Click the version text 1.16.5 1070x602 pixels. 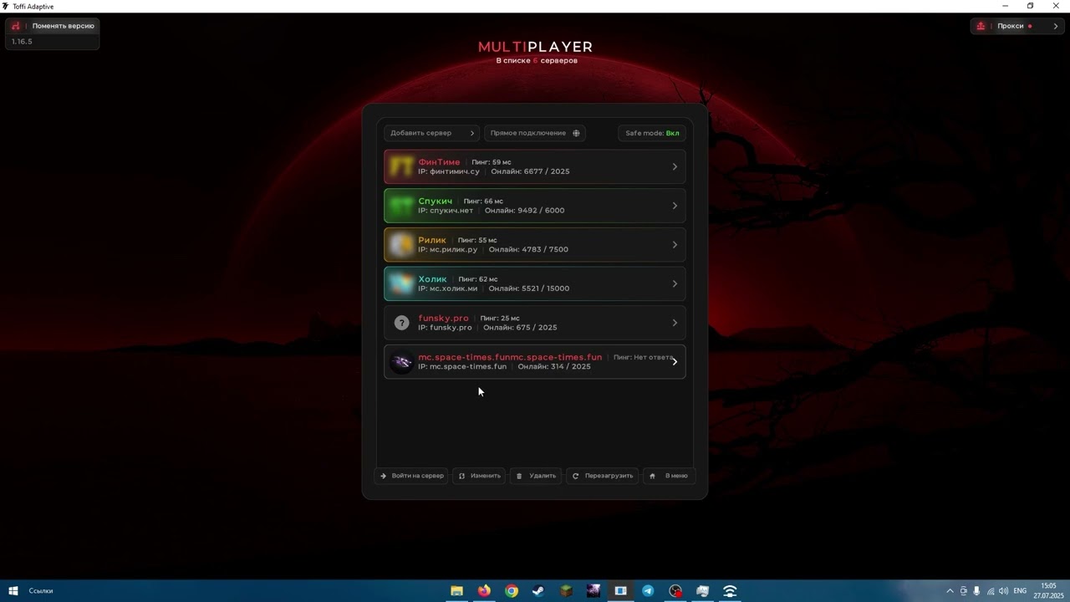(x=22, y=42)
